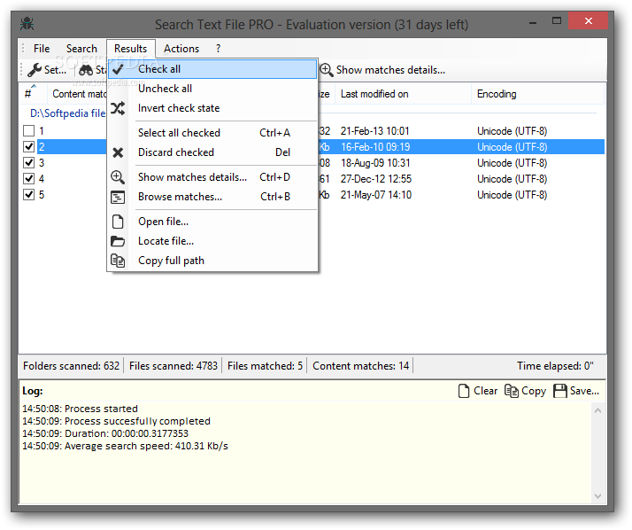Click the X icon beside Discard checked
The image size is (632, 530).
118,152
